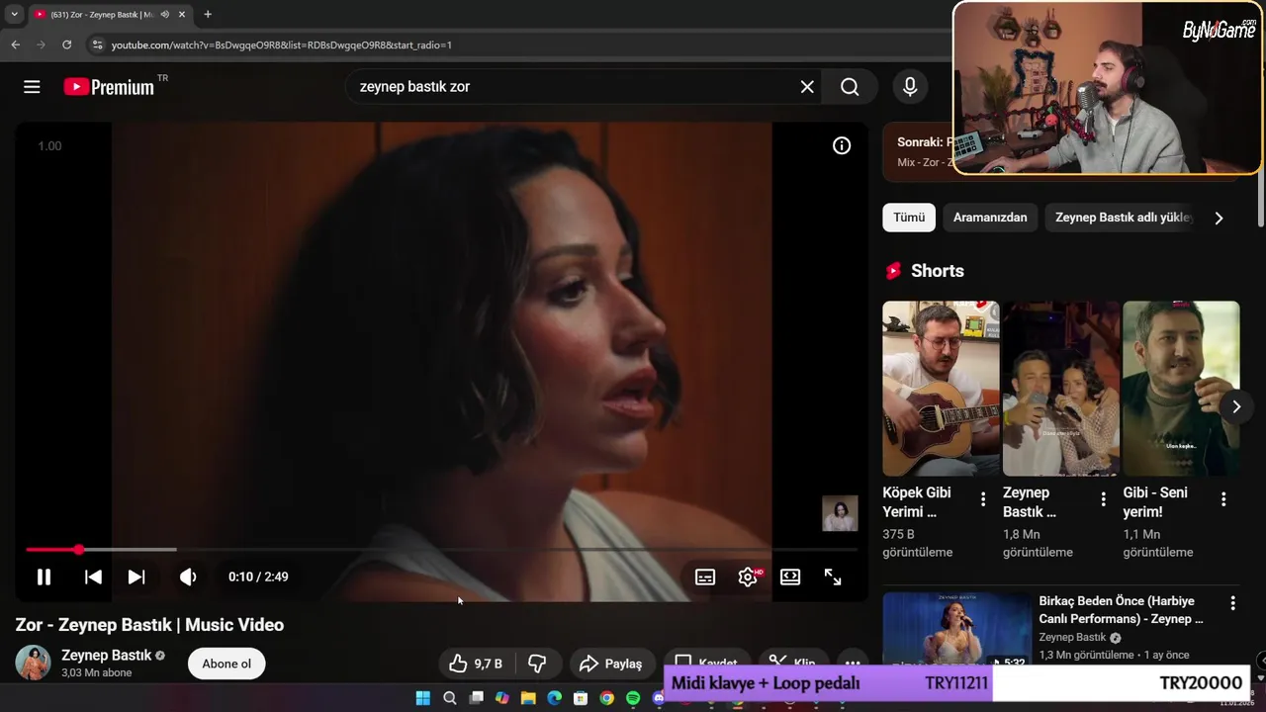Open Zeynep Bastık channel avatar
This screenshot has height=712, width=1266.
point(33,663)
